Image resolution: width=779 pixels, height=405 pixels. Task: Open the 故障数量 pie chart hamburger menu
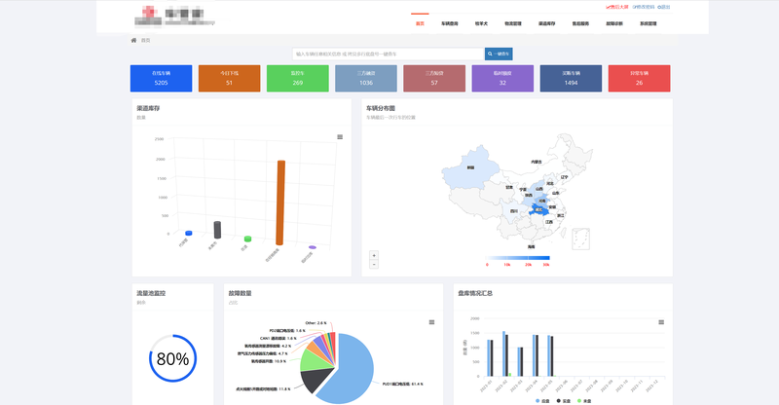click(x=431, y=322)
